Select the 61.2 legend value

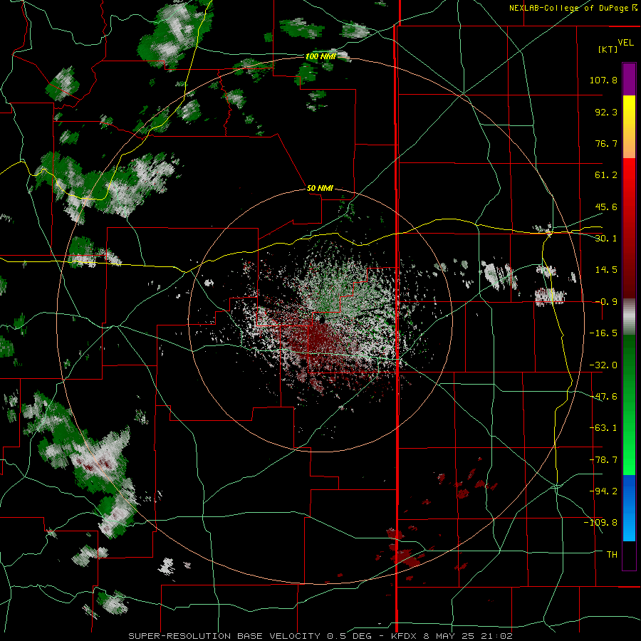coord(606,175)
